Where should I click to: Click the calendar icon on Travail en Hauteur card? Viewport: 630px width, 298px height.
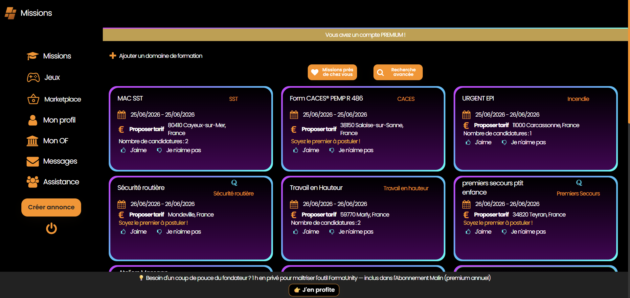[294, 204]
